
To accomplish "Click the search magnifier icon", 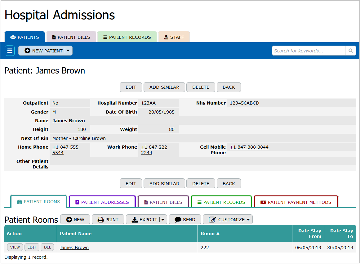I will click(350, 51).
